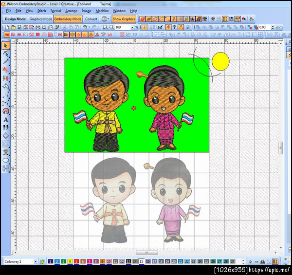Screen dimensions: 292x275
Task: Toggle the show-bitmap picture view icon
Action: [192, 19]
